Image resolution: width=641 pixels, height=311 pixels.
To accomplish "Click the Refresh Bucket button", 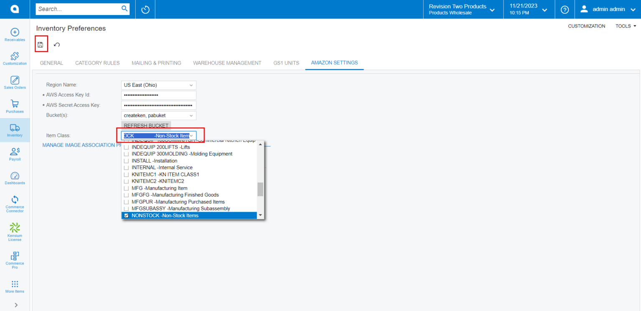I will tap(146, 125).
